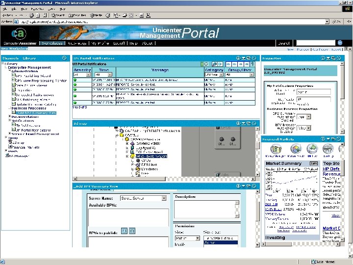Viewport: 353px width, 265px height.
Task: Expand Service Level Management tree node
Action: click(9, 133)
